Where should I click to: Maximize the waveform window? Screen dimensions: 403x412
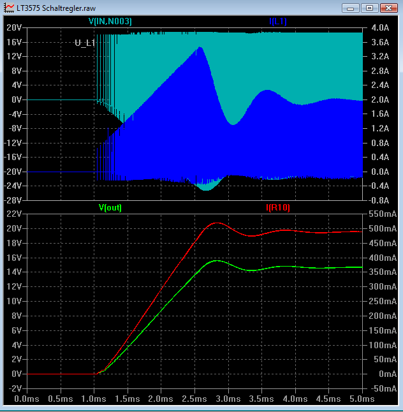coord(369,8)
